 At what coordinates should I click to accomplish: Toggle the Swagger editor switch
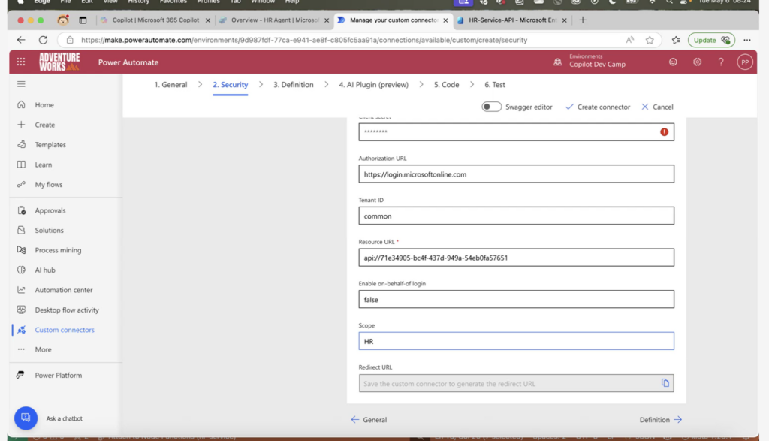(491, 107)
